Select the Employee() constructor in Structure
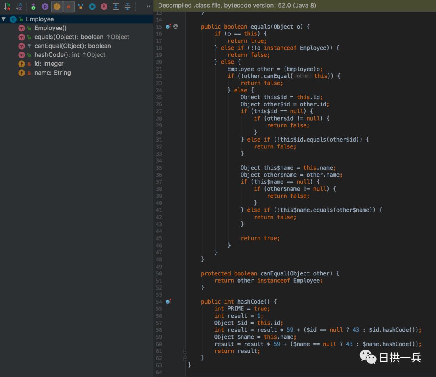This screenshot has width=436, height=377. pyautogui.click(x=50, y=28)
